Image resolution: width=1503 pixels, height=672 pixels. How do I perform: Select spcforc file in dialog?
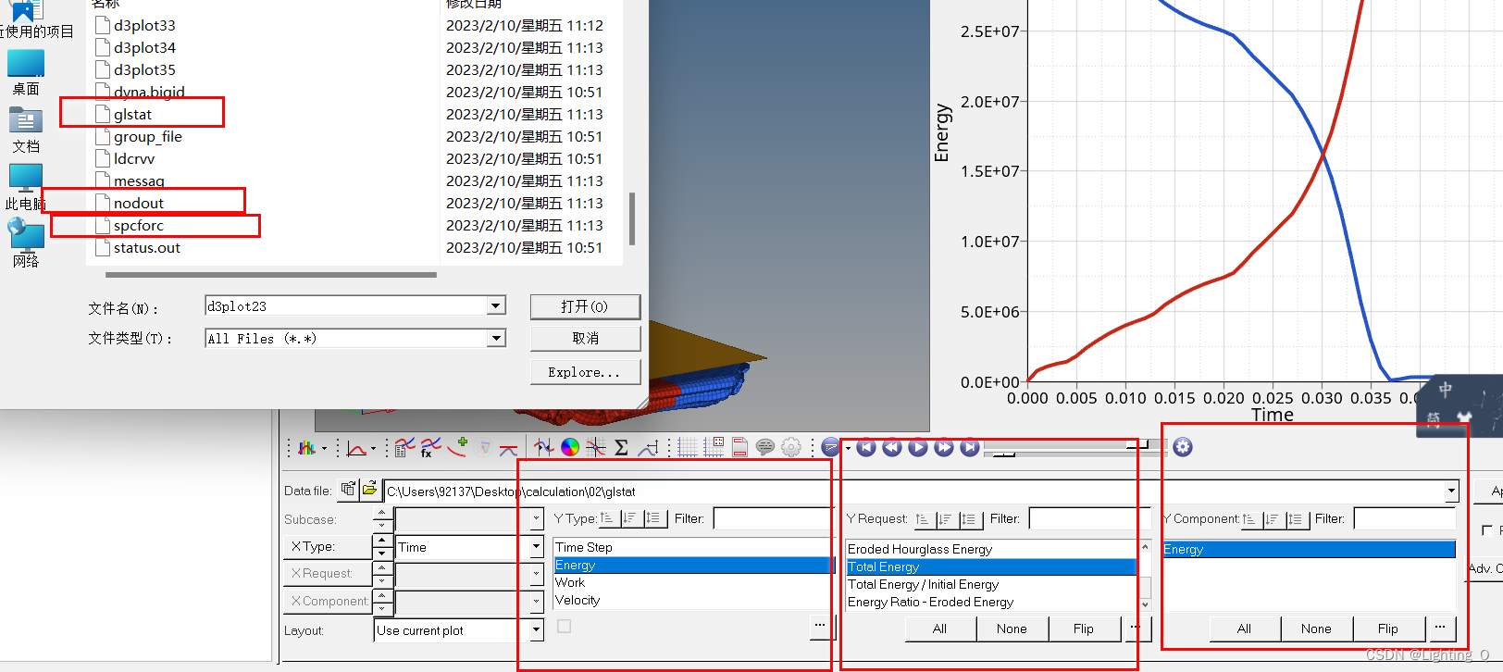tap(138, 225)
